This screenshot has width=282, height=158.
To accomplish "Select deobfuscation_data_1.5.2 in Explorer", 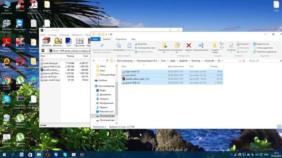I will pyautogui.click(x=172, y=79).
